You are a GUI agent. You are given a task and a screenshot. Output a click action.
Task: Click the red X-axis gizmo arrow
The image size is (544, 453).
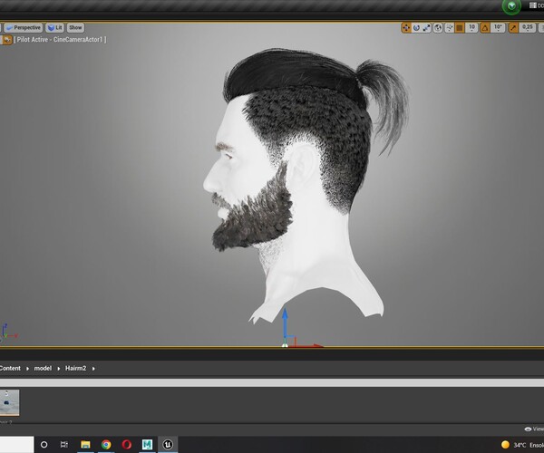point(310,345)
